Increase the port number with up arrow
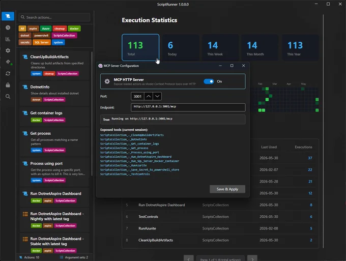346x261 pixels. point(149,97)
